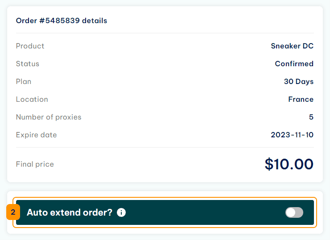Select the Expire date label

pyautogui.click(x=37, y=135)
